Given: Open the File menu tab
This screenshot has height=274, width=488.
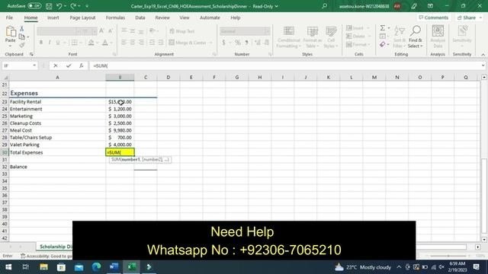Looking at the screenshot, I should [9, 18].
